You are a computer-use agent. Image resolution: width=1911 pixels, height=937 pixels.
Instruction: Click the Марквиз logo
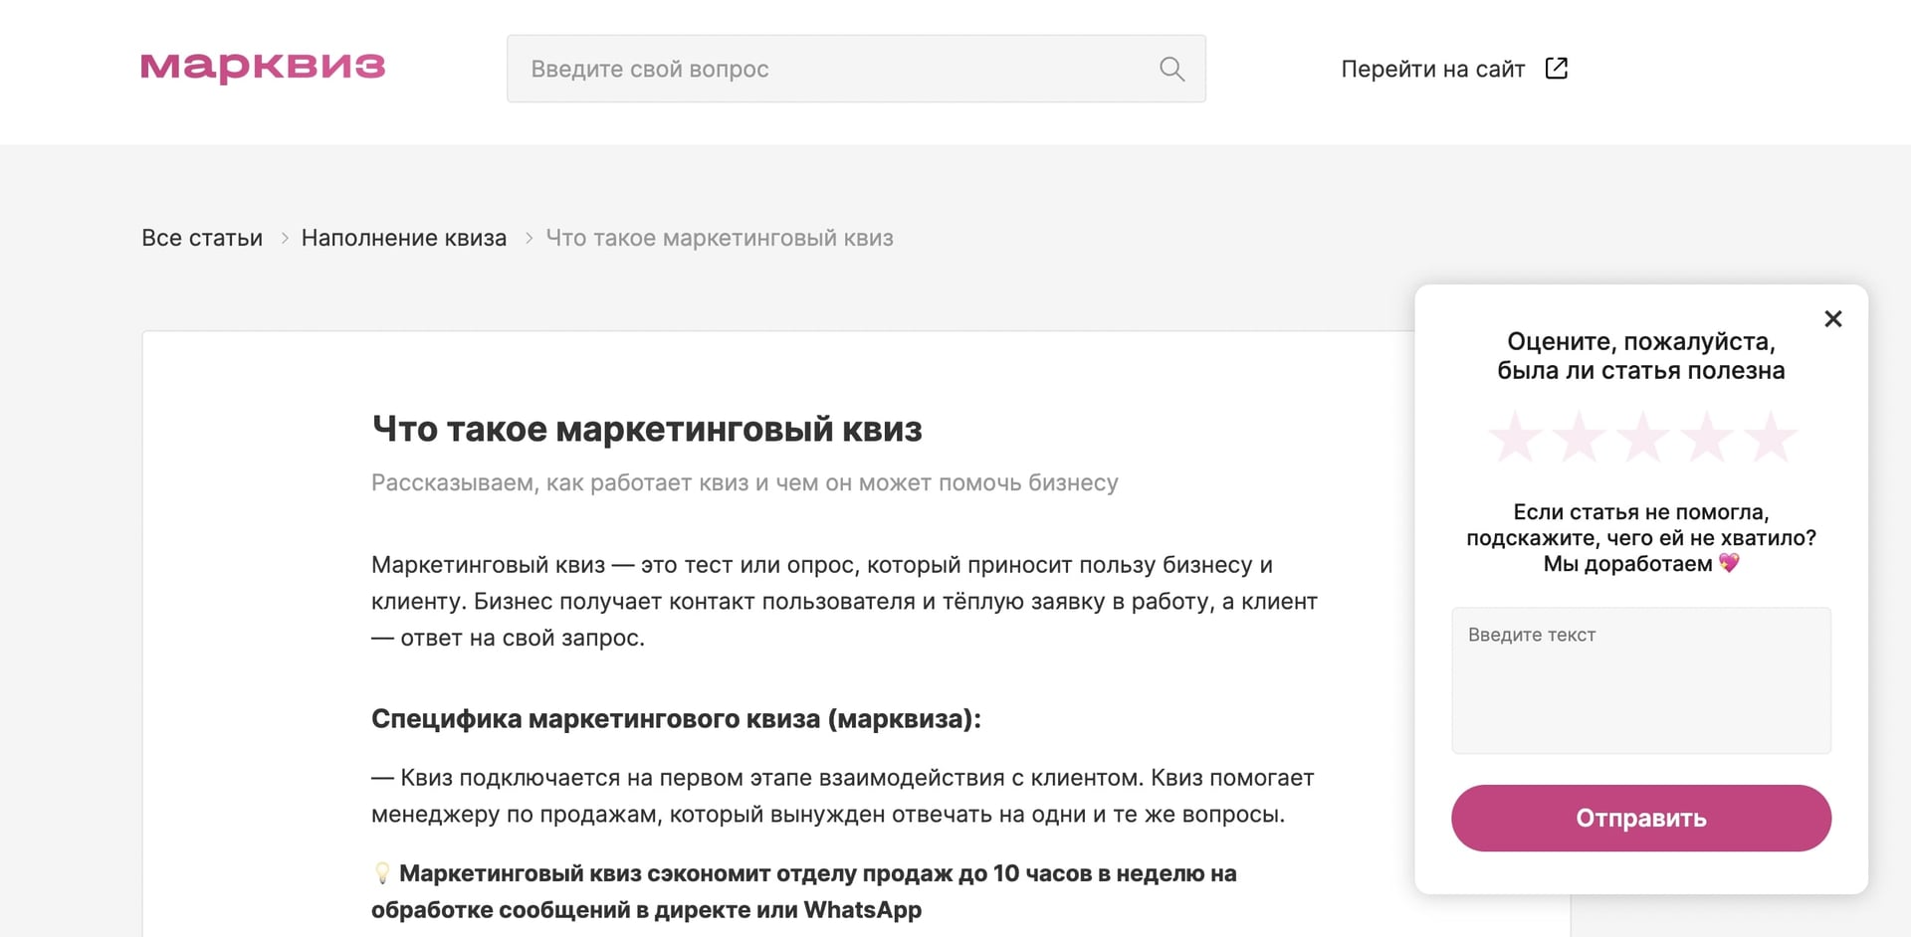[x=263, y=68]
